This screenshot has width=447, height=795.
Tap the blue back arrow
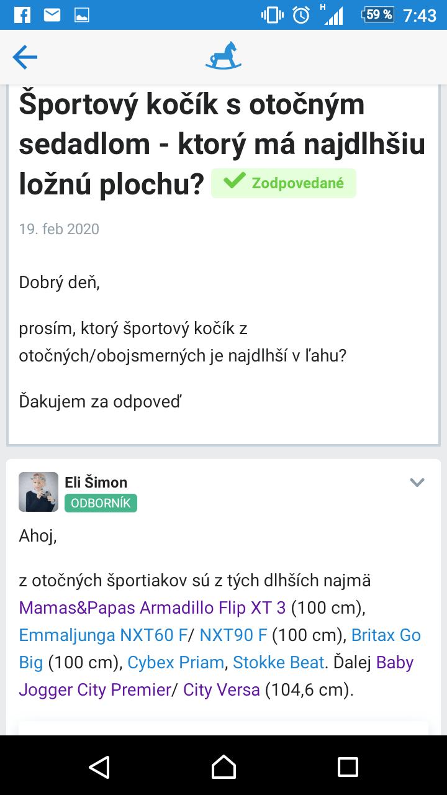click(x=25, y=58)
